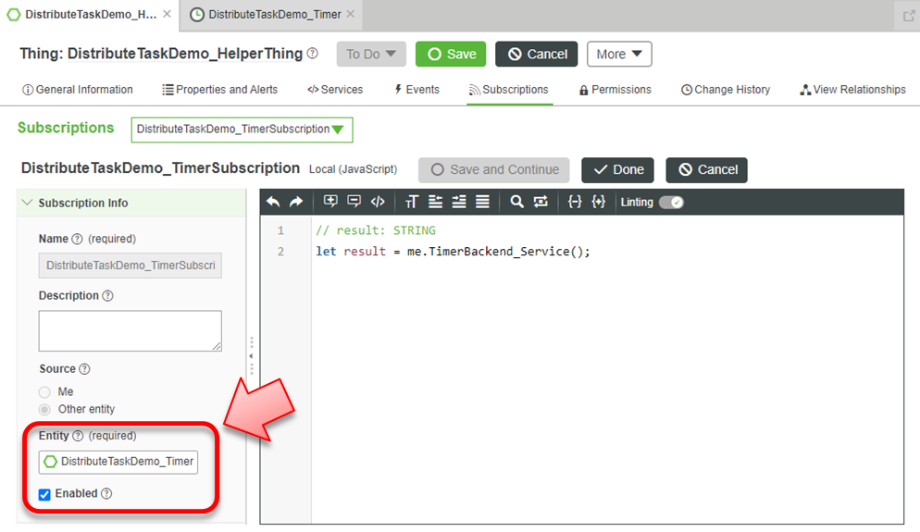Close the DistributeTaskDemo_Timer tab
The width and height of the screenshot is (920, 532).
click(x=350, y=14)
